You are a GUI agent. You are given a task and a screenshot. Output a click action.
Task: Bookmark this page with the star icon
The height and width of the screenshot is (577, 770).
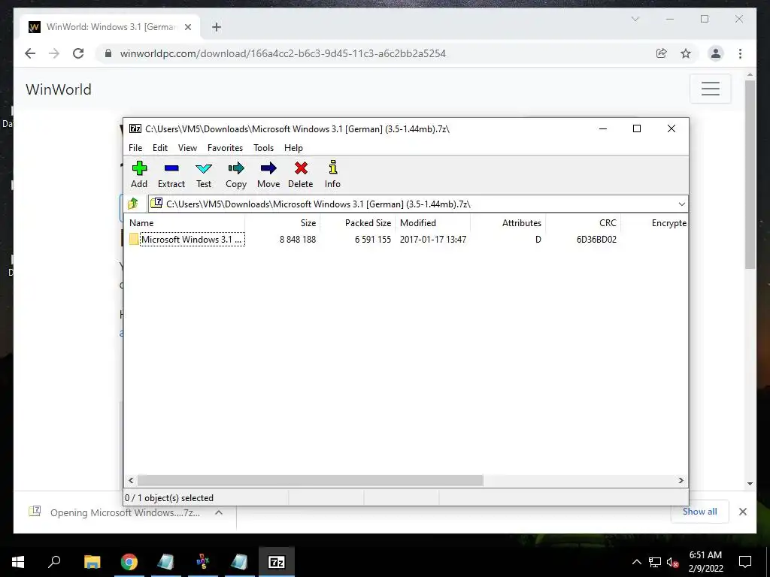click(x=686, y=53)
